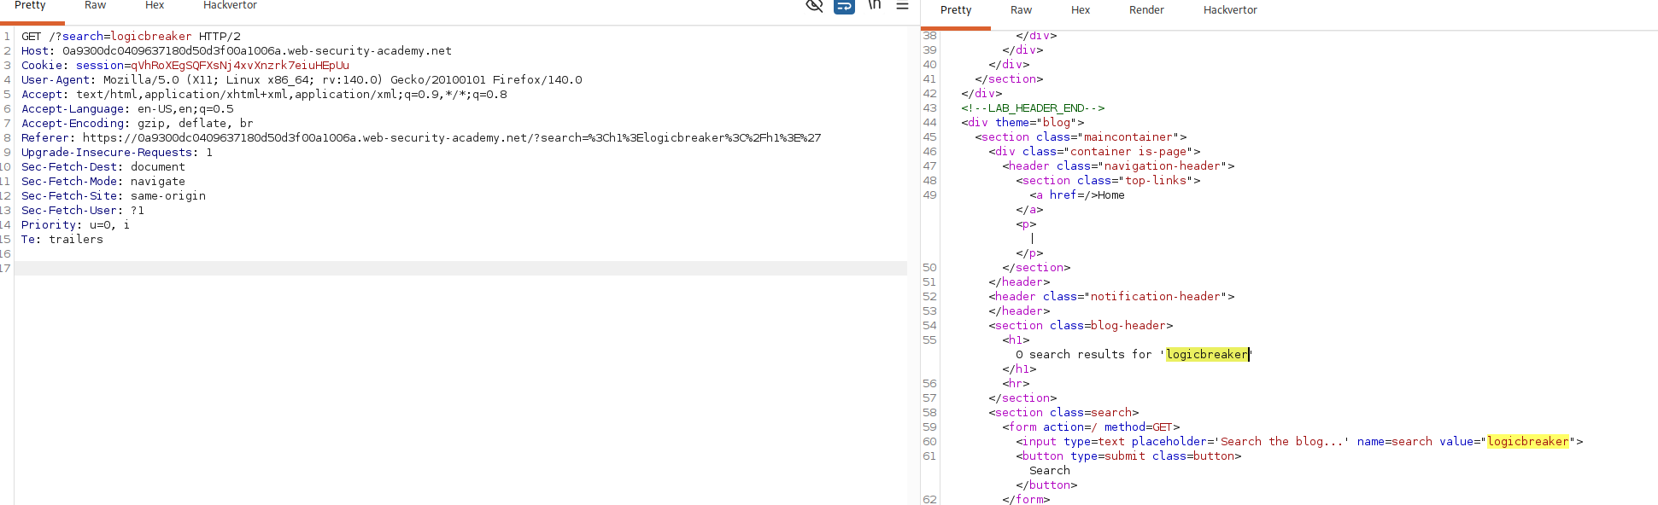
Task: Click the Sec-Fetch-Dest header line
Action: click(x=103, y=167)
